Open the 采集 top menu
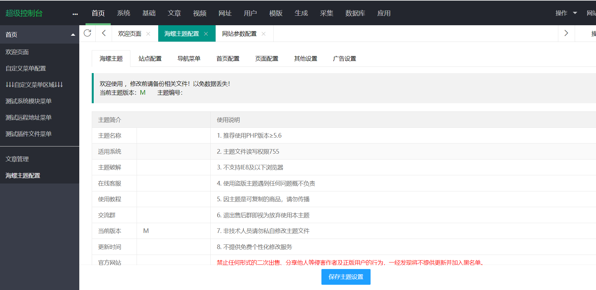 [x=327, y=13]
